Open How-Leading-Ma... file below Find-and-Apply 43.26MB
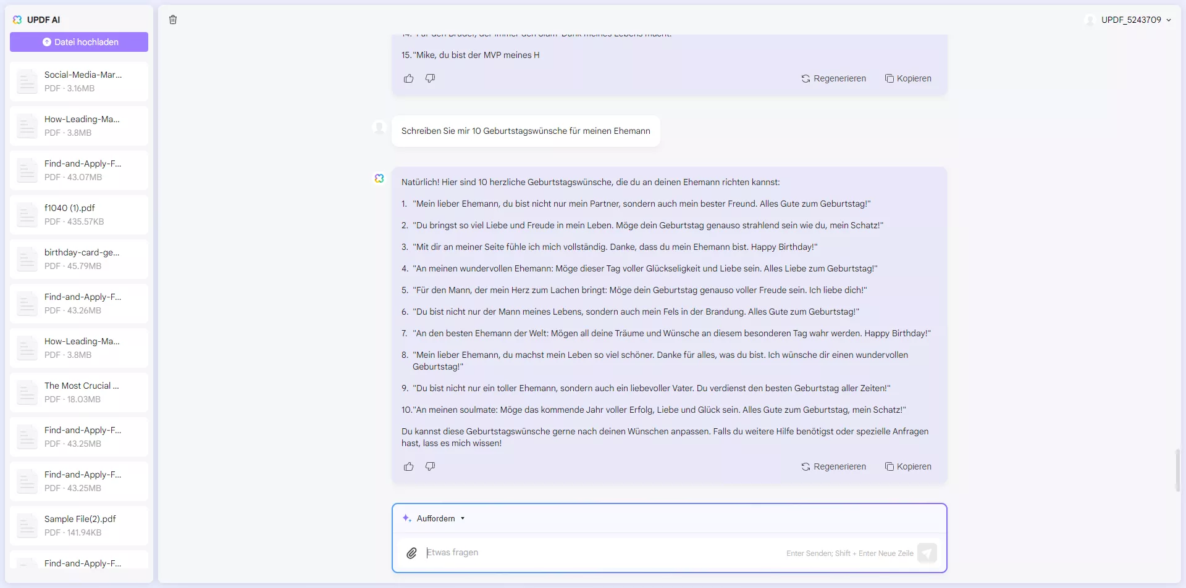The image size is (1186, 588). (79, 348)
